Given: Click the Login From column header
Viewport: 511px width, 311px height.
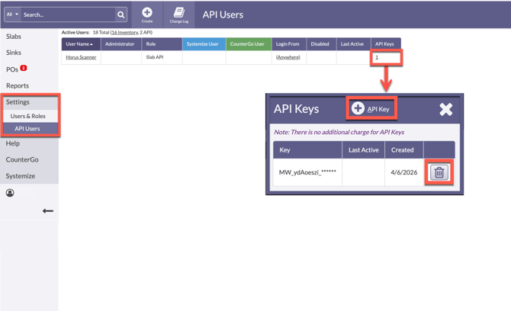Looking at the screenshot, I should click(x=289, y=44).
